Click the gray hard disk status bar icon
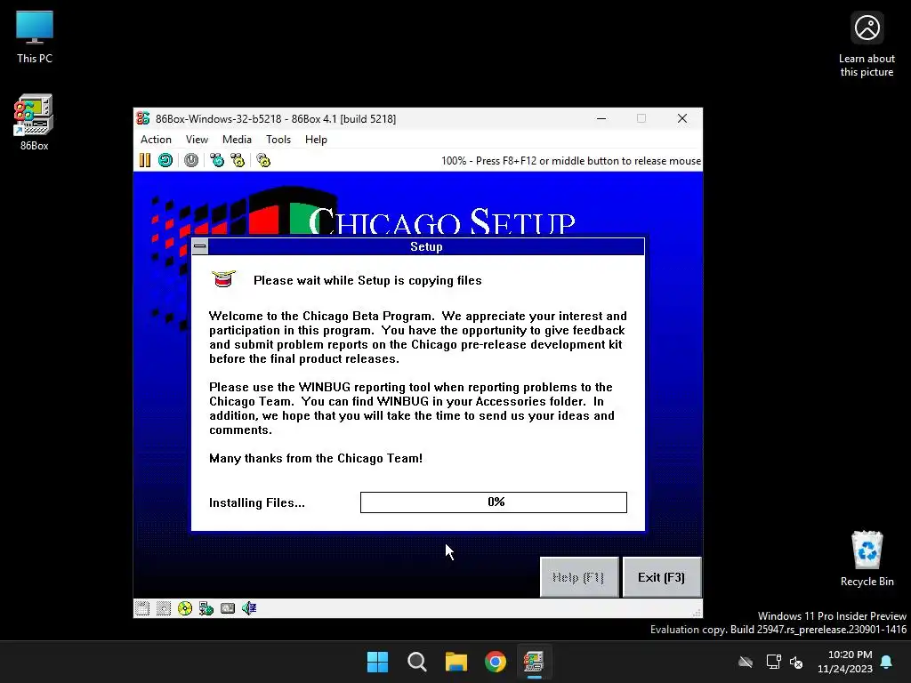Screen dimensions: 911x683 pyautogui.click(x=228, y=608)
